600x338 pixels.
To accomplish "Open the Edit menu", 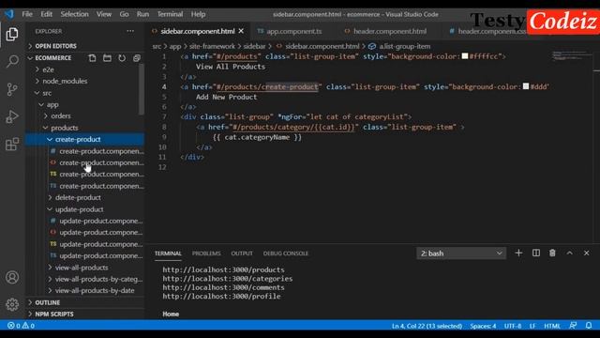I will coord(46,14).
